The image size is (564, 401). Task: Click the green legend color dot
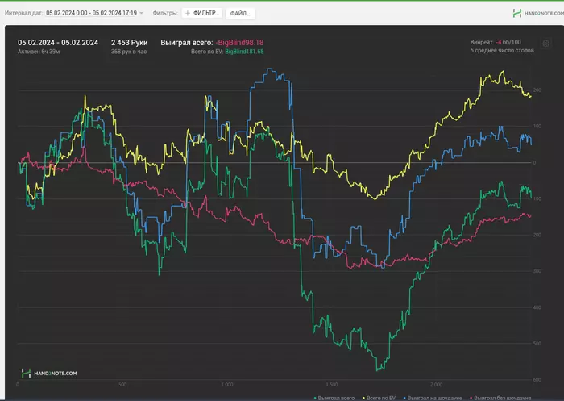315,399
